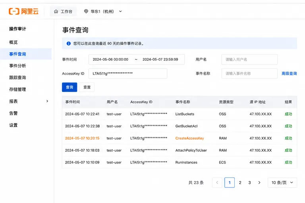The width and height of the screenshot is (305, 203).
Task: Click the 资源类型 column header
Action: [226, 102]
